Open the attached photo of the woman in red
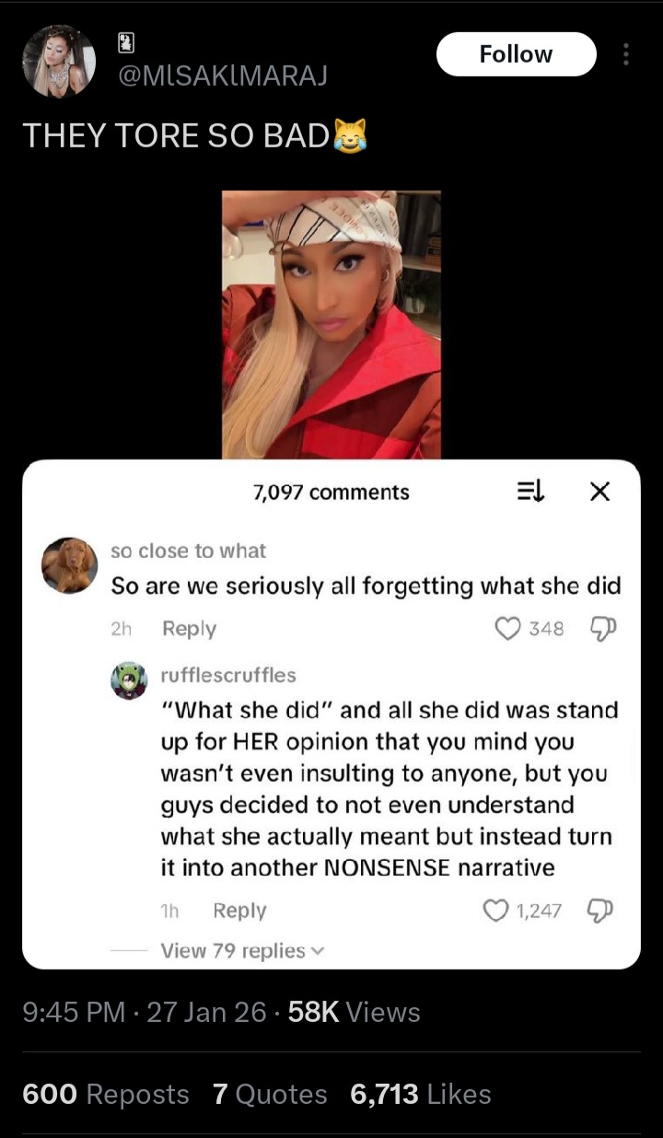This screenshot has width=663, height=1138. [331, 324]
